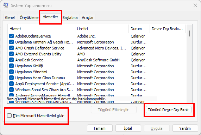Uncheck Windows Sanal Ses Cihazı checkbox
This screenshot has width=201, height=135.
[x=11, y=90]
